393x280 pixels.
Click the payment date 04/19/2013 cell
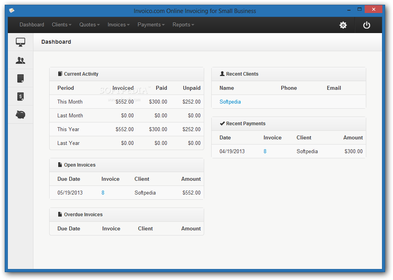tap(232, 151)
